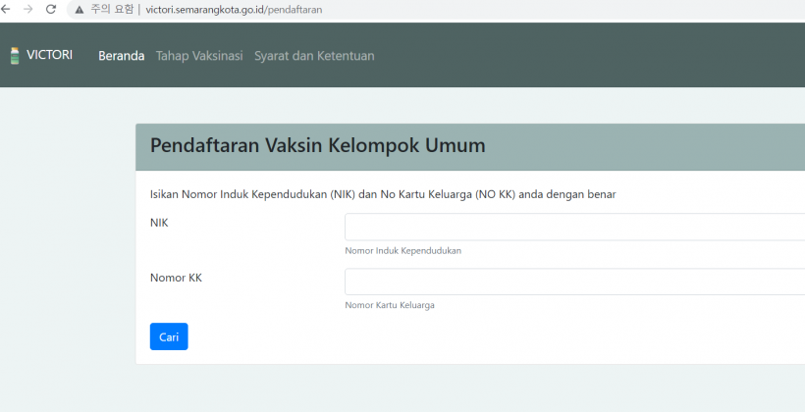This screenshot has height=412, width=805.
Task: Click the browser forward arrow
Action: coord(28,9)
